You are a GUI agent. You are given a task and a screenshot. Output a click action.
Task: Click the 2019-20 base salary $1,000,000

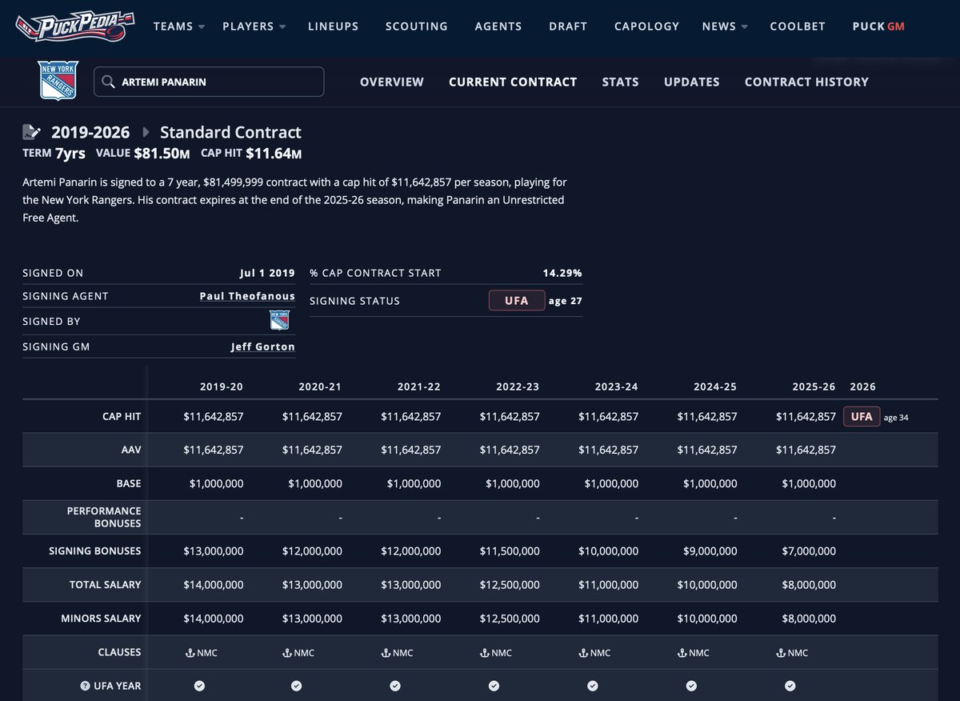click(x=217, y=484)
